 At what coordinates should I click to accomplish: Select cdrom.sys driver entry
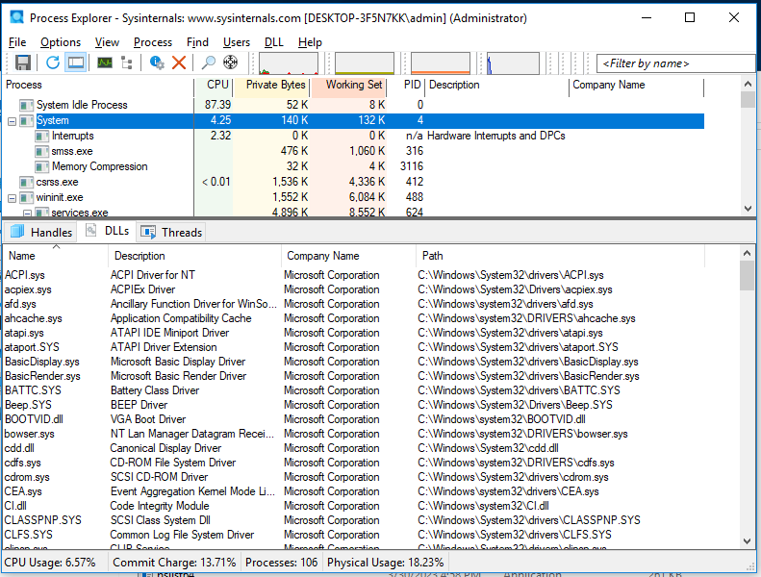(353, 478)
